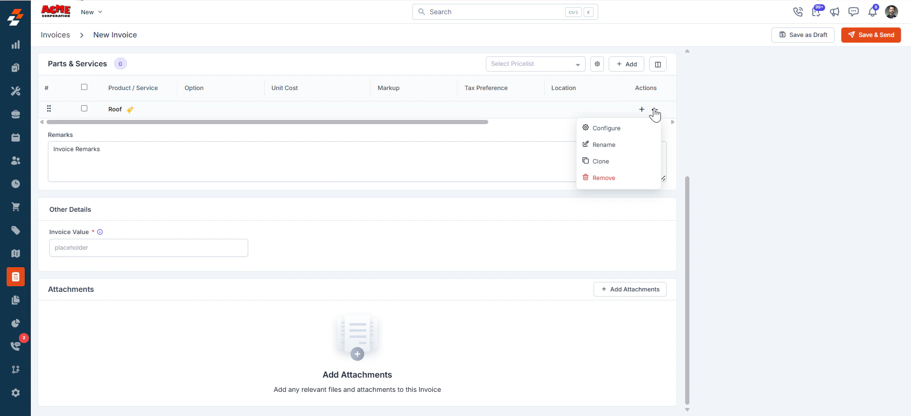Open the clock timesheet sidebar icon
The width and height of the screenshot is (911, 416).
(16, 184)
